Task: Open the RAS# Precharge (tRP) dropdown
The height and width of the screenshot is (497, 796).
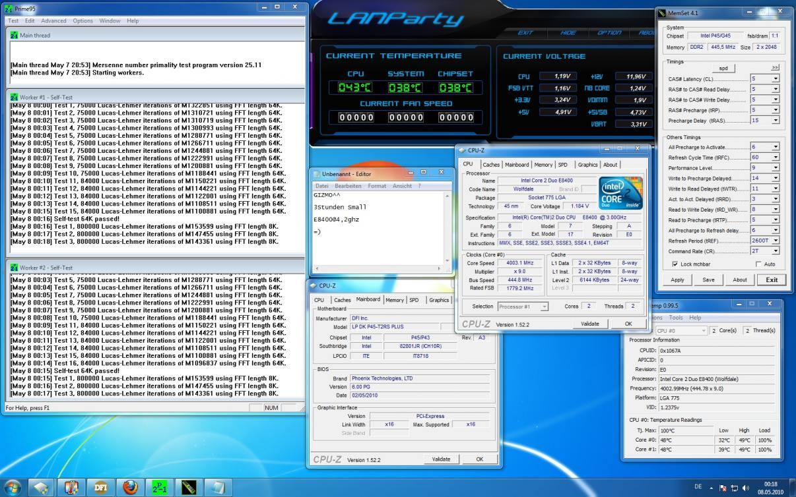Action: click(776, 110)
